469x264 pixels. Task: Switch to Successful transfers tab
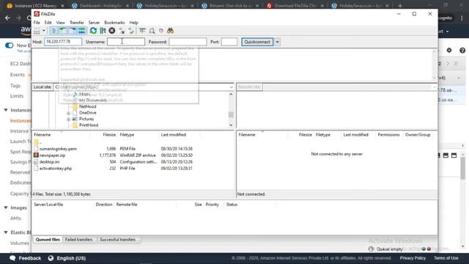tap(117, 240)
